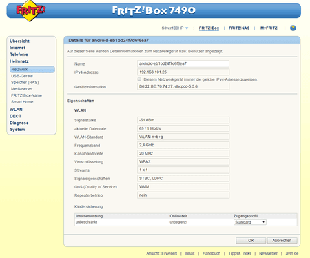Visit the avm.de footer link
This screenshot has height=258, width=310.
[x=292, y=253]
